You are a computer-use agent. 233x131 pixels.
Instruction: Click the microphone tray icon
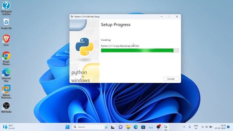pos(190,127)
